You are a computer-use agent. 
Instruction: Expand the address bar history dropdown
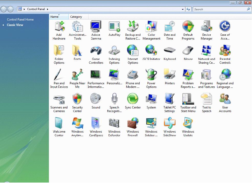[x=183, y=9]
